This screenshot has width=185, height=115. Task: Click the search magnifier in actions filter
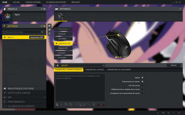(x=42, y=32)
